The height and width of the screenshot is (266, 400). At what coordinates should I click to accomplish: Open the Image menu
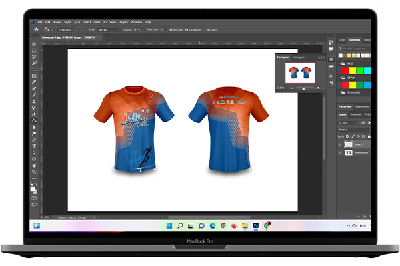pos(57,22)
